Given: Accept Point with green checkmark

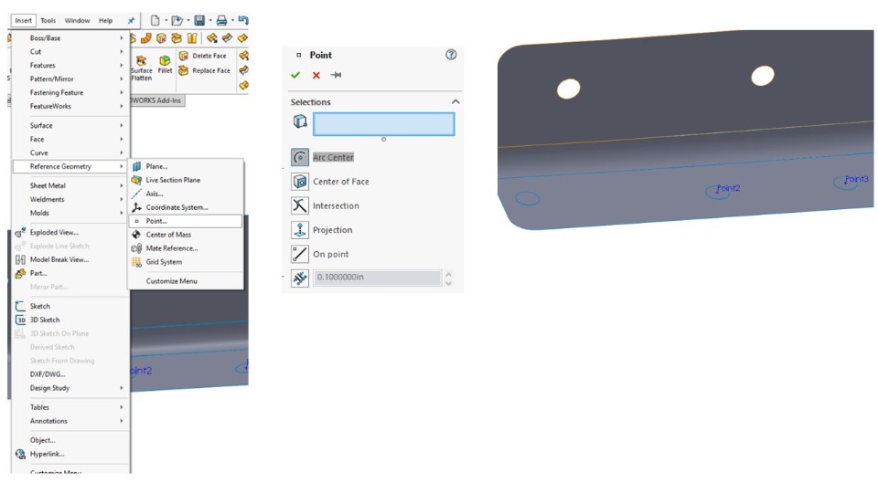Looking at the screenshot, I should [295, 75].
